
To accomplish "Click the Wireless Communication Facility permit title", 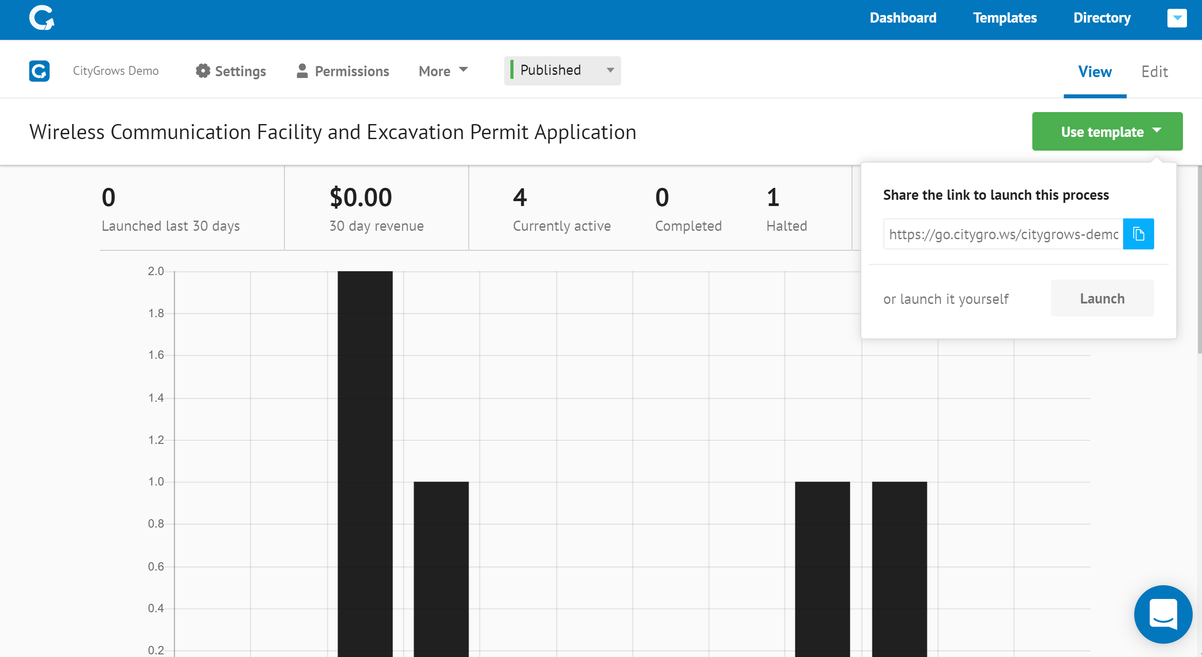I will tap(333, 132).
